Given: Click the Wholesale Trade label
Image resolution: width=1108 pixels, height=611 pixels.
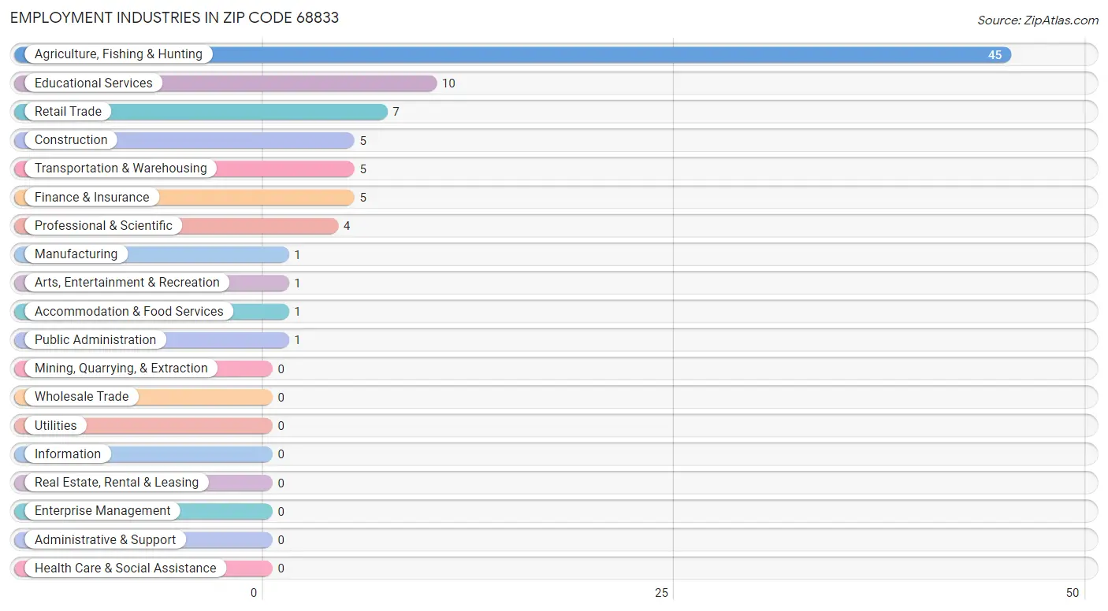Looking at the screenshot, I should [81, 397].
